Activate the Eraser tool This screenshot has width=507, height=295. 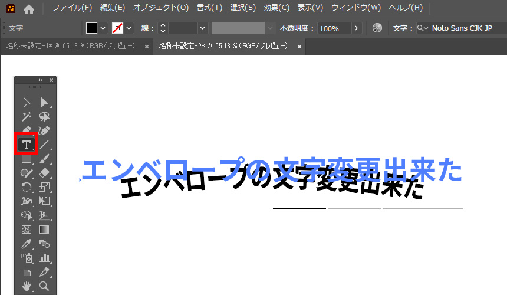[x=44, y=173]
